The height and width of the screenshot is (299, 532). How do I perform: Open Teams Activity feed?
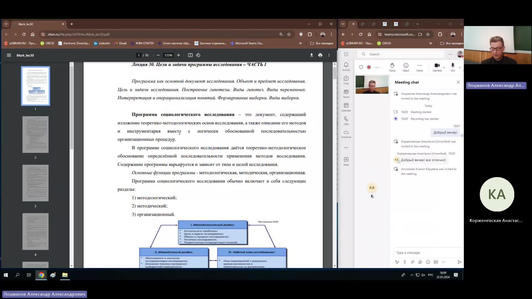(346, 66)
